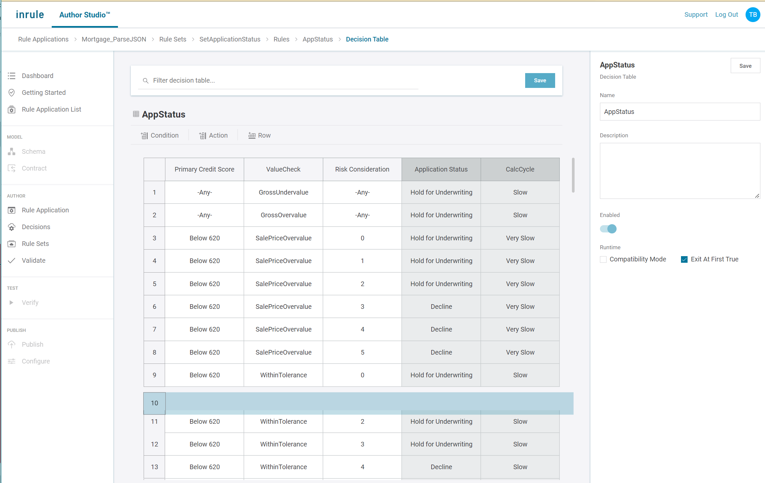The height and width of the screenshot is (483, 765).
Task: Open the Rule Application List icon
Action: [12, 109]
